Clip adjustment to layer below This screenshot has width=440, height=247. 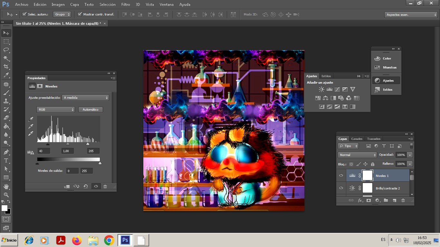click(67, 186)
